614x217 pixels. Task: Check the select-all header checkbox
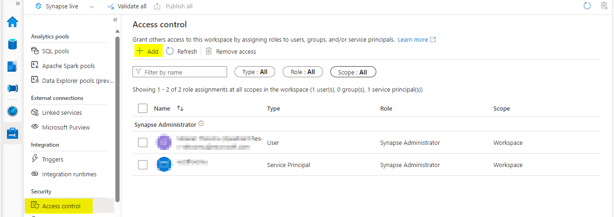coord(143,109)
